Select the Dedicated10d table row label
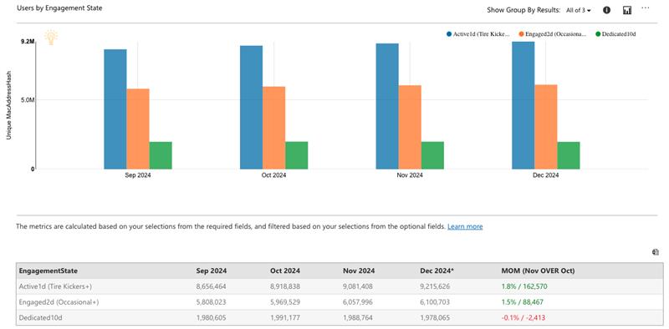This screenshot has height=329, width=669. coord(39,317)
